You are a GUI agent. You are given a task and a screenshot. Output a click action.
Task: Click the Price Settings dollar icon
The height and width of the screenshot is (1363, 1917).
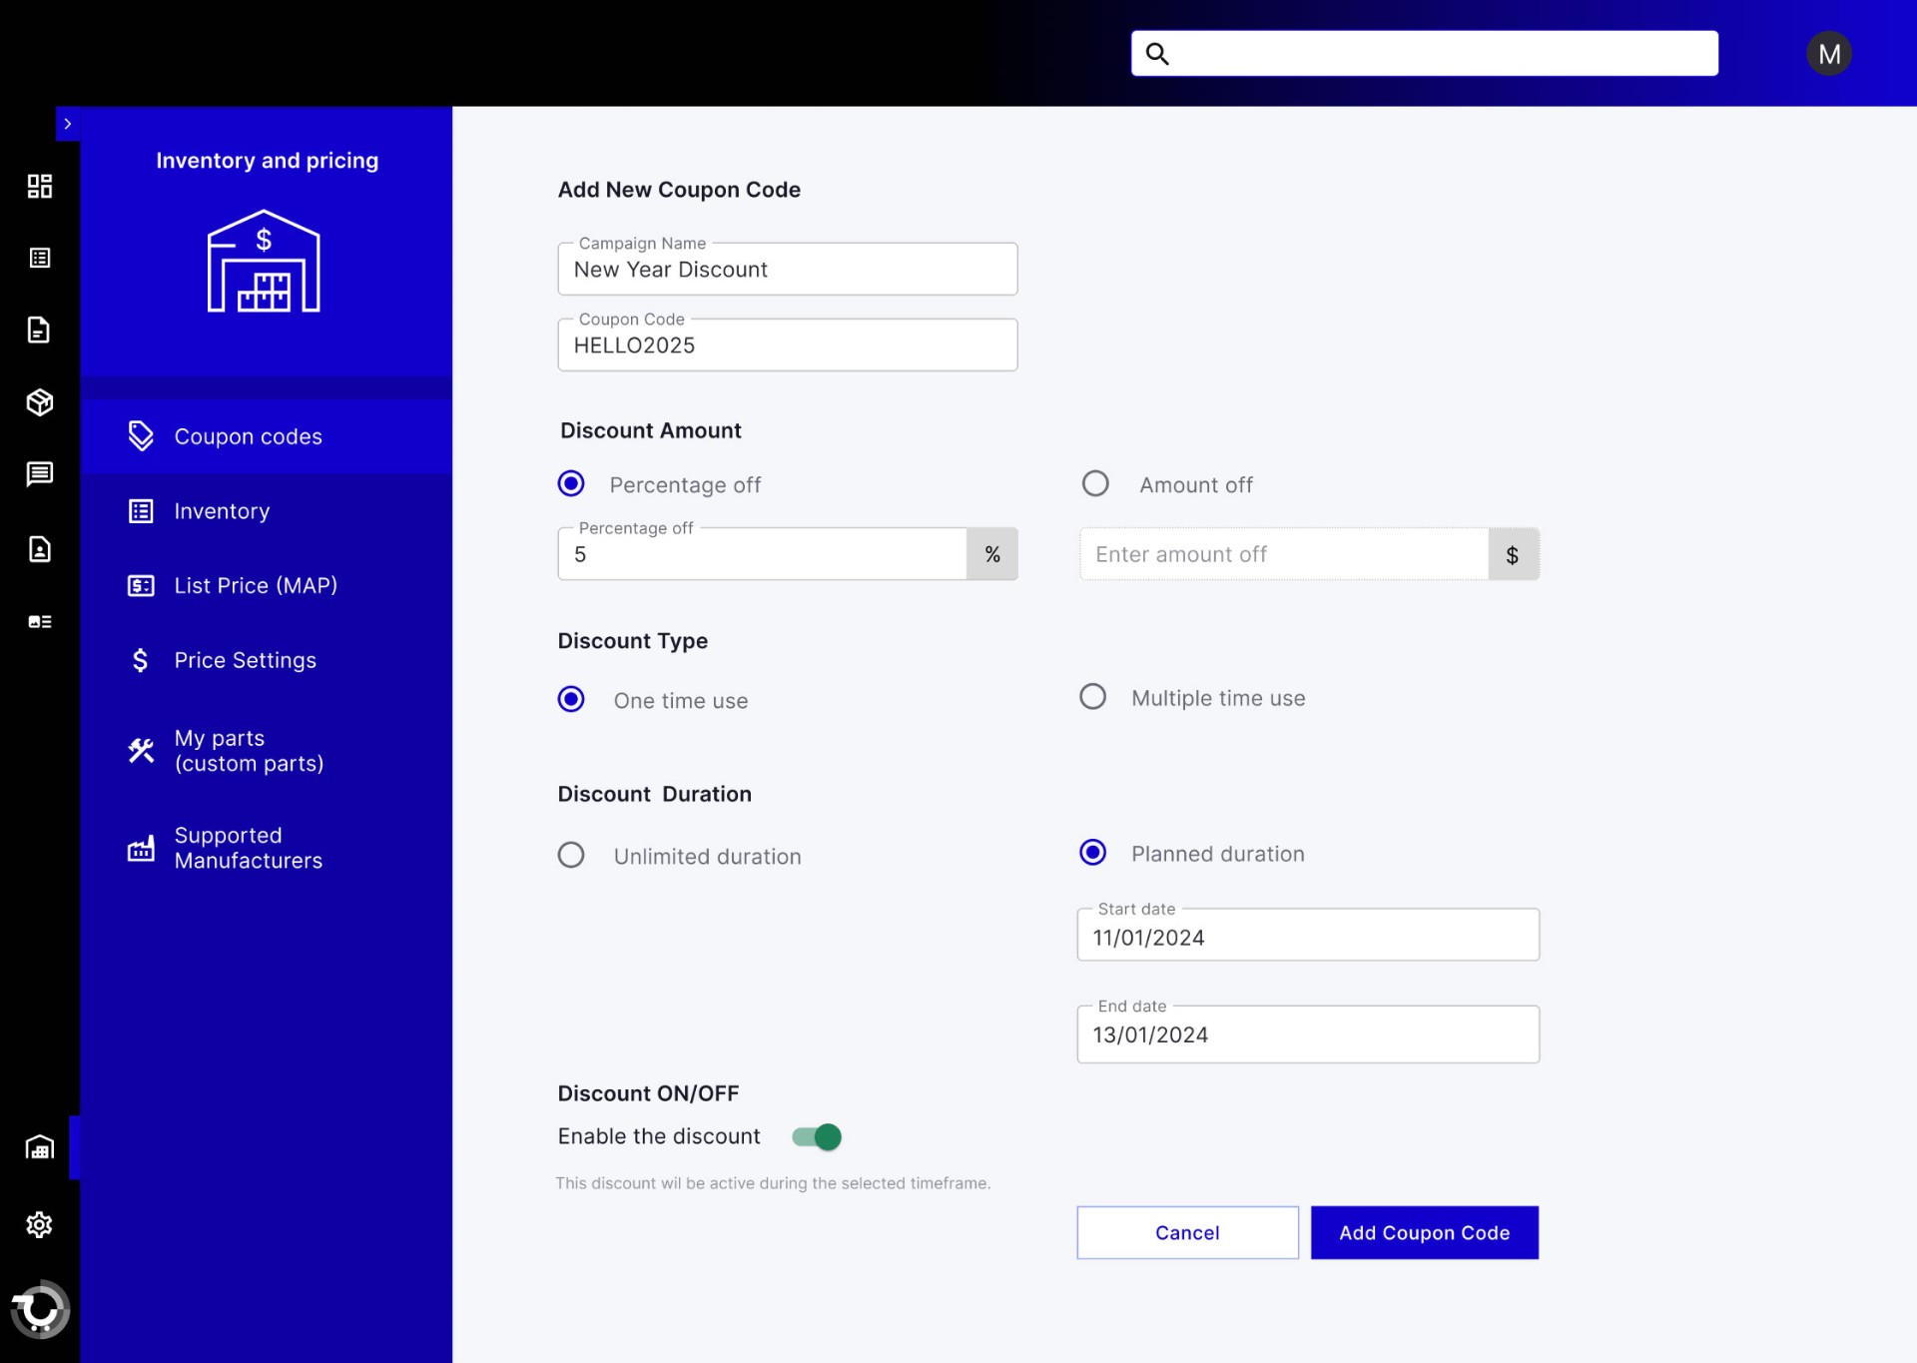pos(141,660)
